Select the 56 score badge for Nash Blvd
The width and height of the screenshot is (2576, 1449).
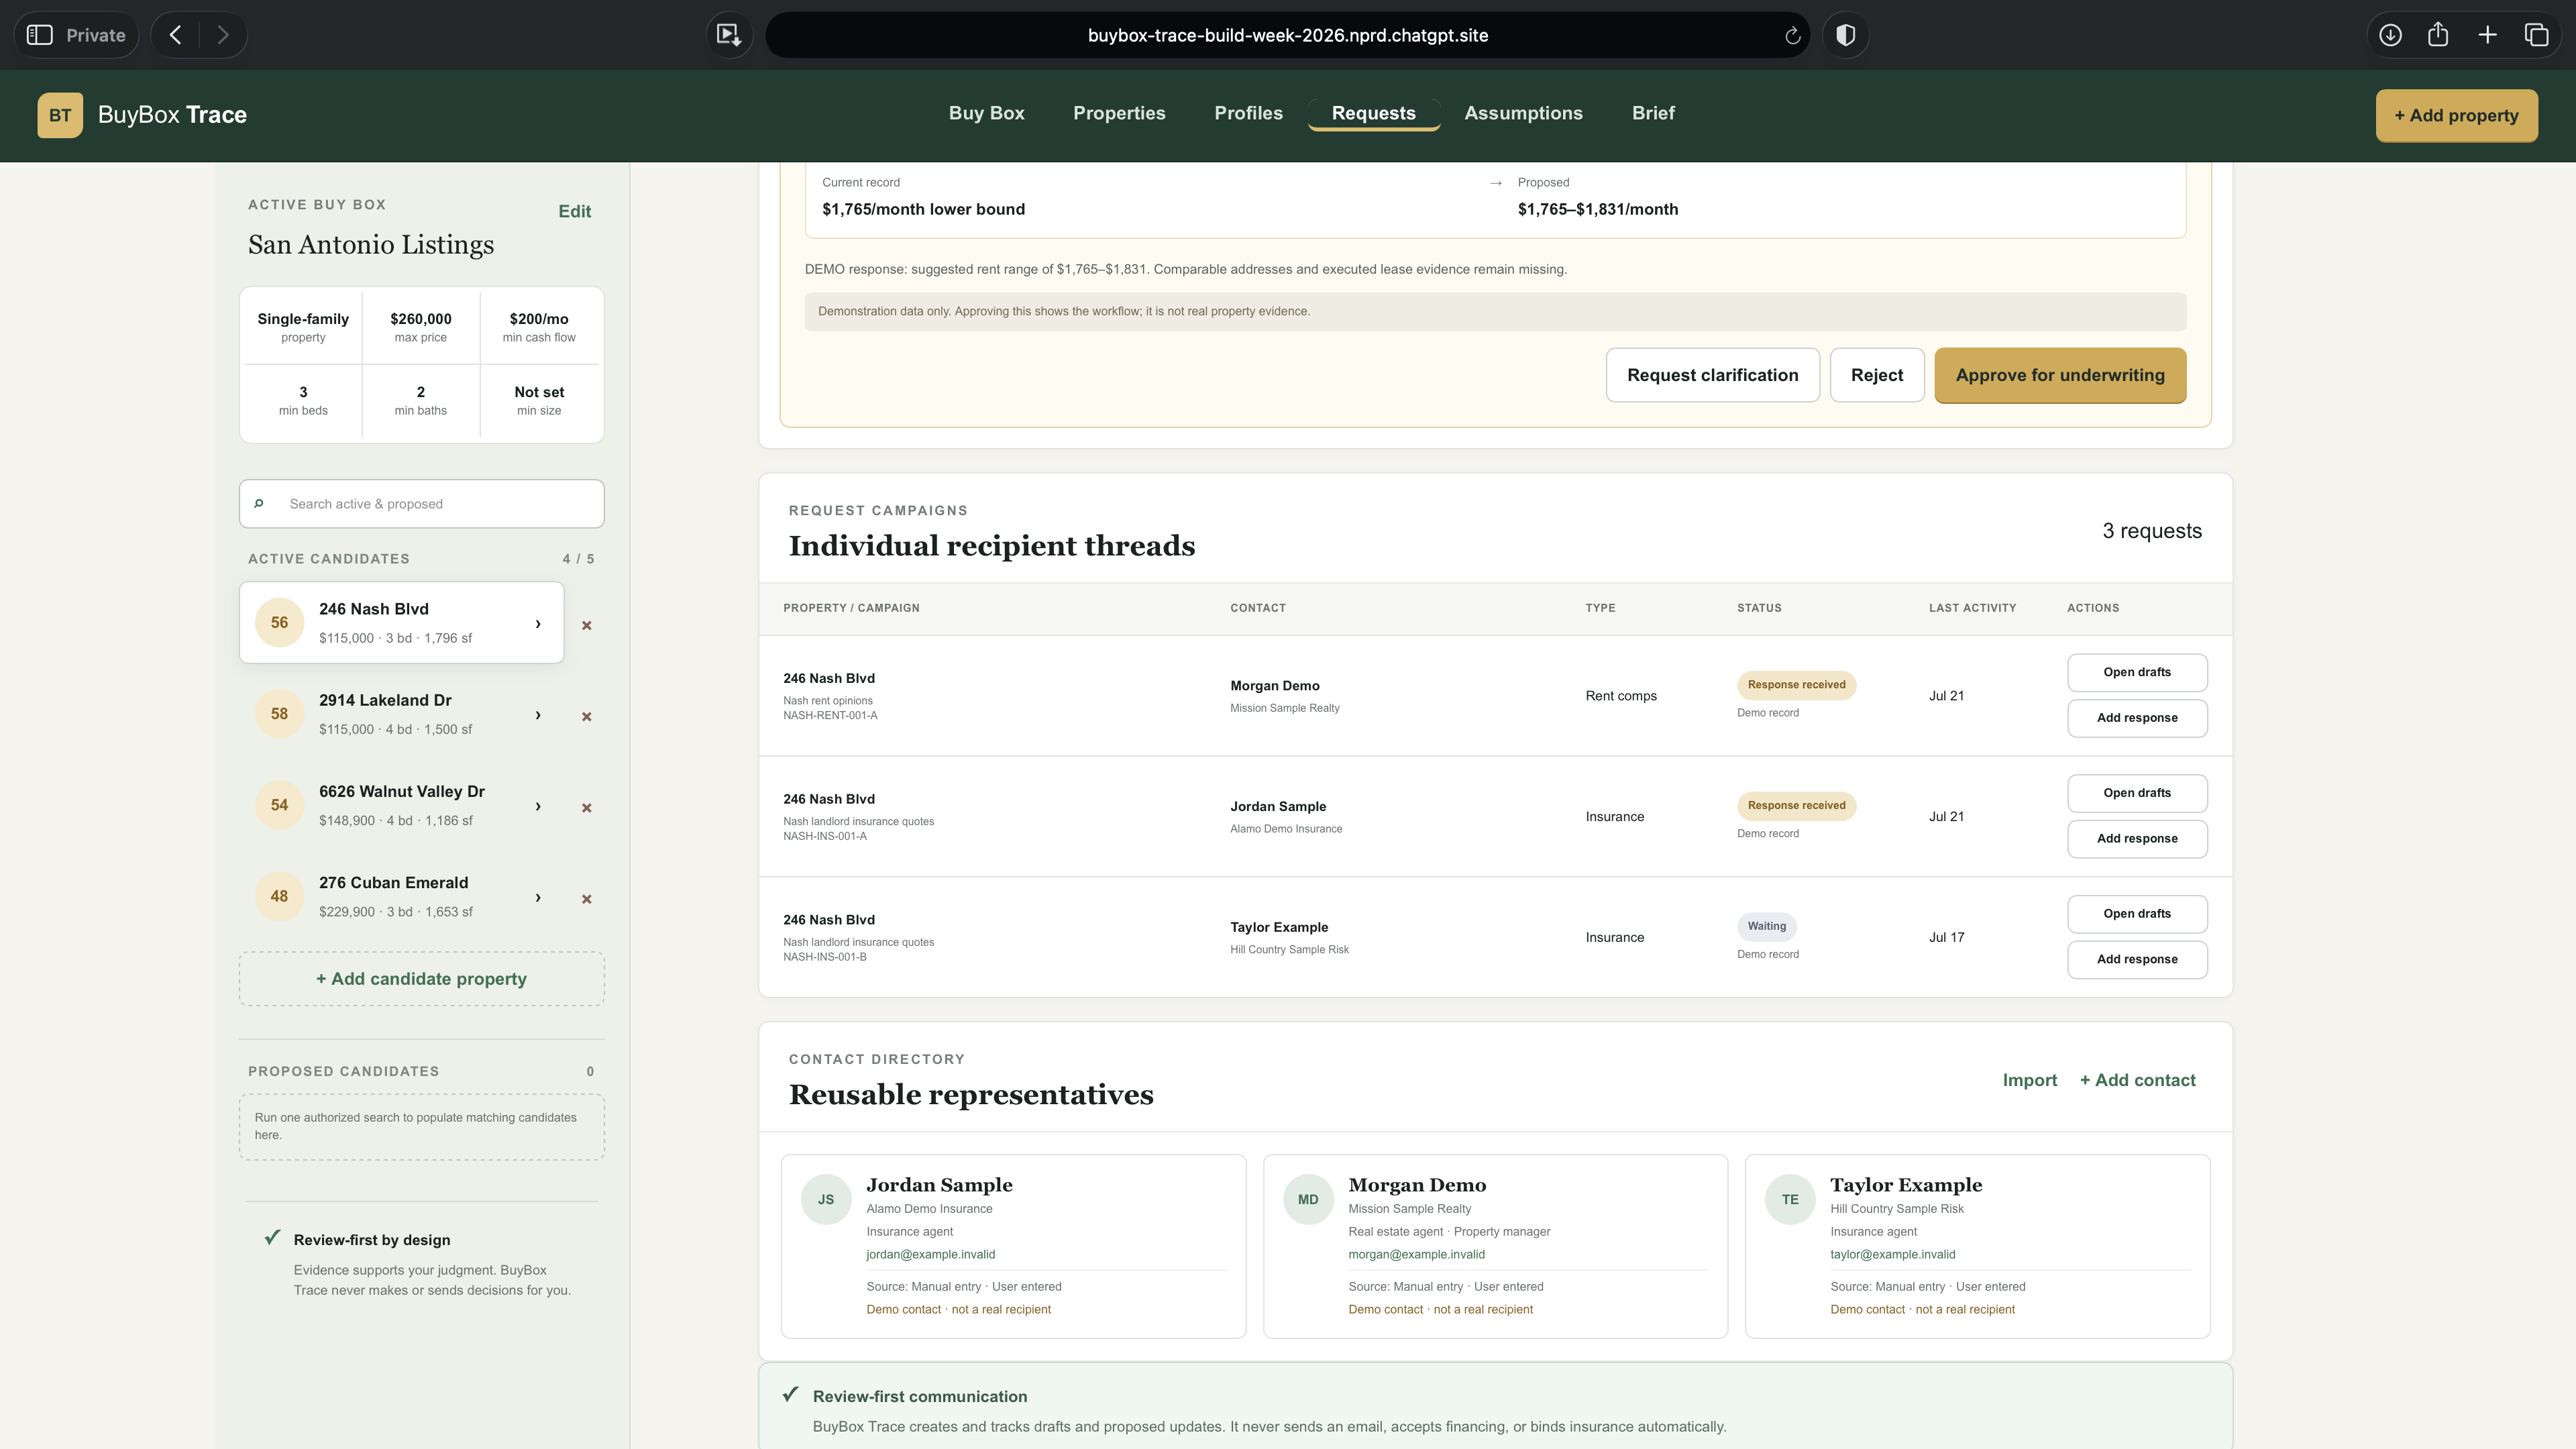[x=279, y=622]
